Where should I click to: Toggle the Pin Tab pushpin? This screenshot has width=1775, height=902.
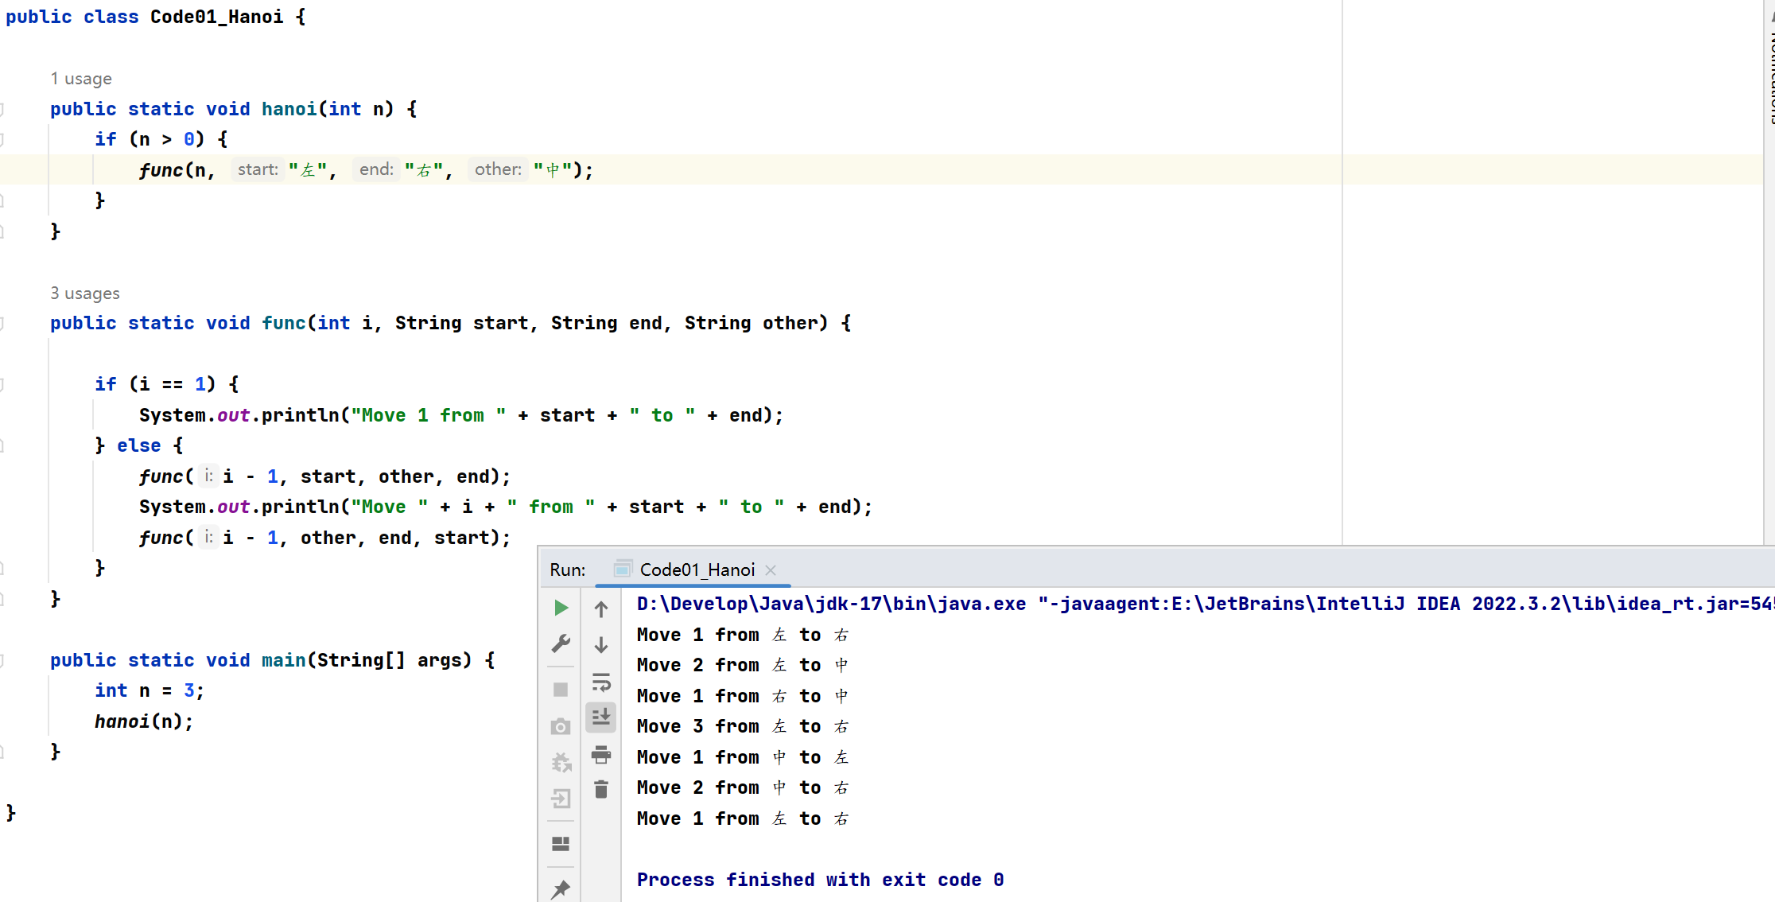561,888
